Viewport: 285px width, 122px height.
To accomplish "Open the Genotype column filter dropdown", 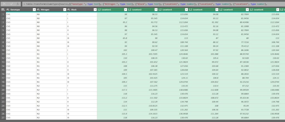I will click(34, 10).
